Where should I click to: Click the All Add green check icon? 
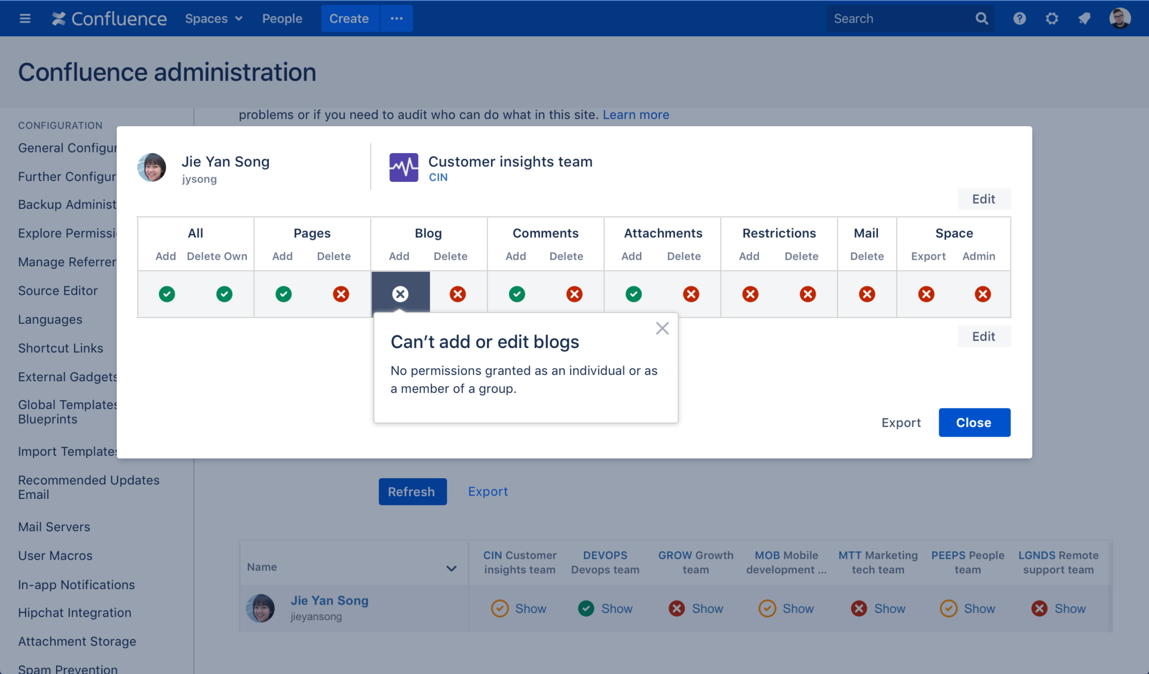167,294
